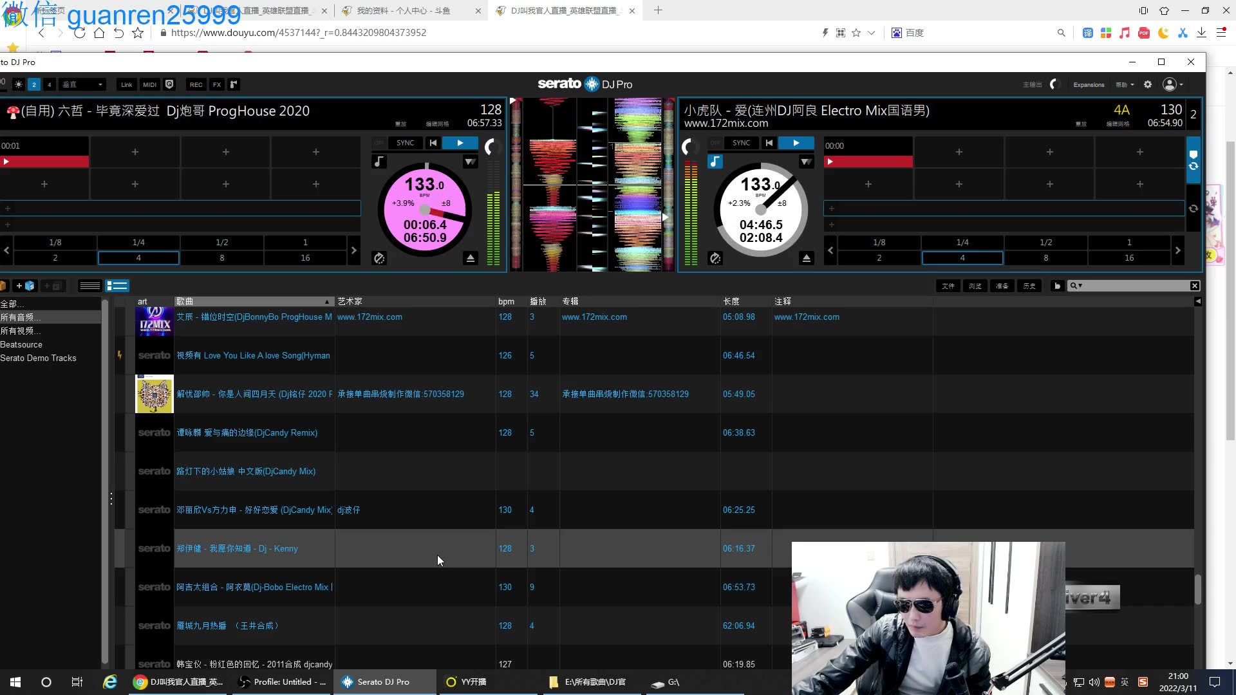Clear the library search field
This screenshot has width=1236, height=695.
point(1195,286)
